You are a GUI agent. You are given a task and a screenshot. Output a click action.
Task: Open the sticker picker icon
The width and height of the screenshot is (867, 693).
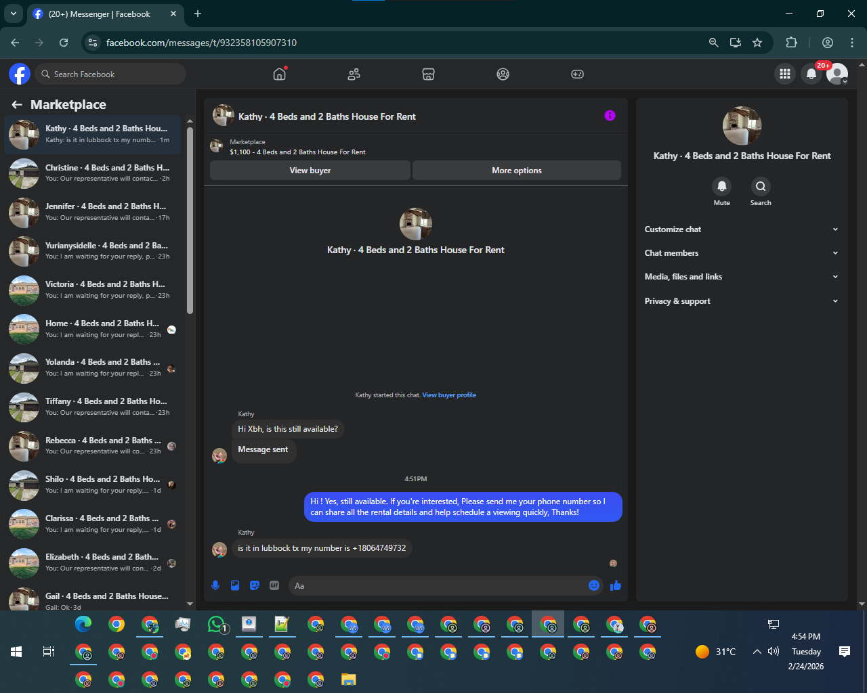[255, 585]
